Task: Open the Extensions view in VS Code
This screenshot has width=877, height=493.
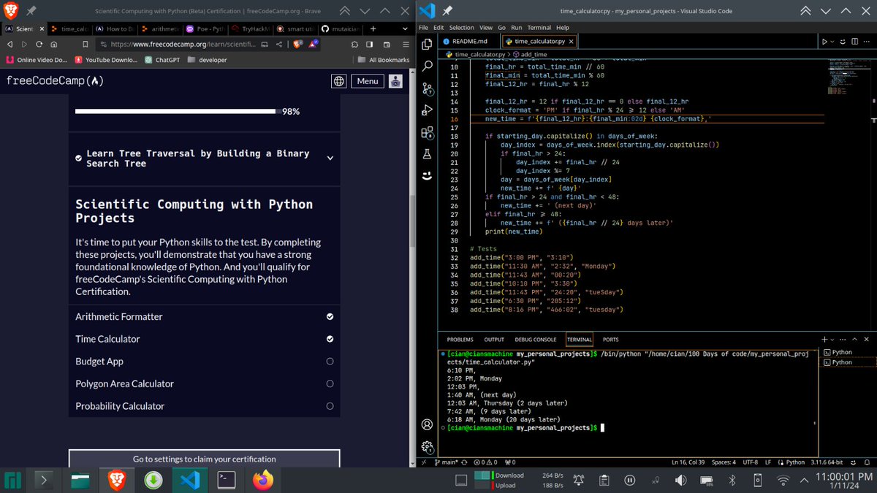Action: pos(428,133)
